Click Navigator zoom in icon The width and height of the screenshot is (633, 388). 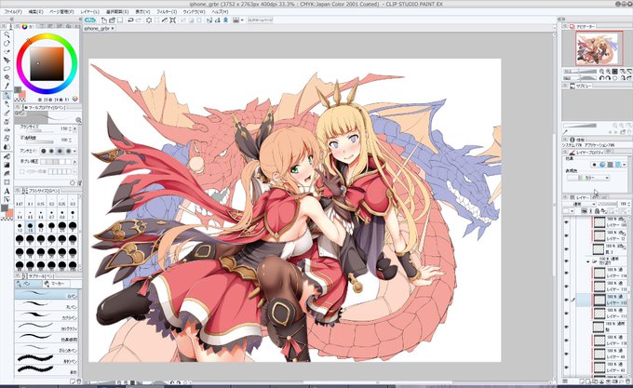[608, 72]
